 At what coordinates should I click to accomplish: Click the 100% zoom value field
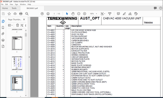(x=92, y=14)
